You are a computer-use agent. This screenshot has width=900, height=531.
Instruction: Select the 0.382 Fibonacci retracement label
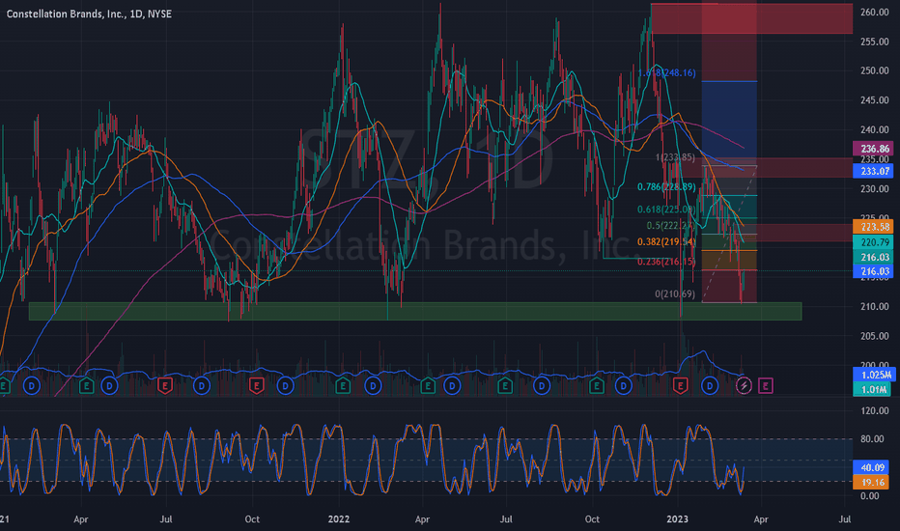(x=666, y=241)
